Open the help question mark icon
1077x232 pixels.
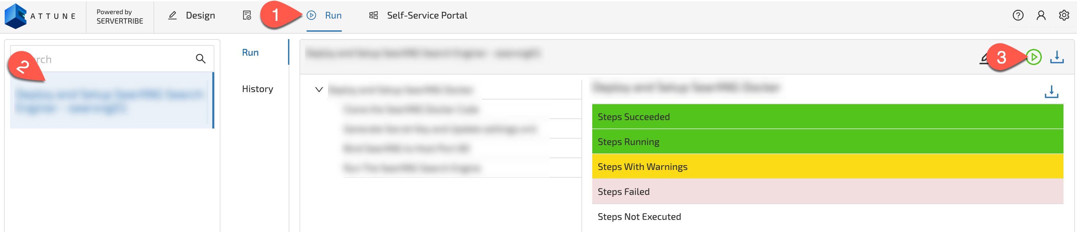tap(1018, 16)
